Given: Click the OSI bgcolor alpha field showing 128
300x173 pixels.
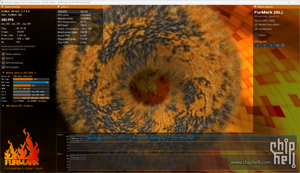Looking at the screenshot, I should point(277,46).
